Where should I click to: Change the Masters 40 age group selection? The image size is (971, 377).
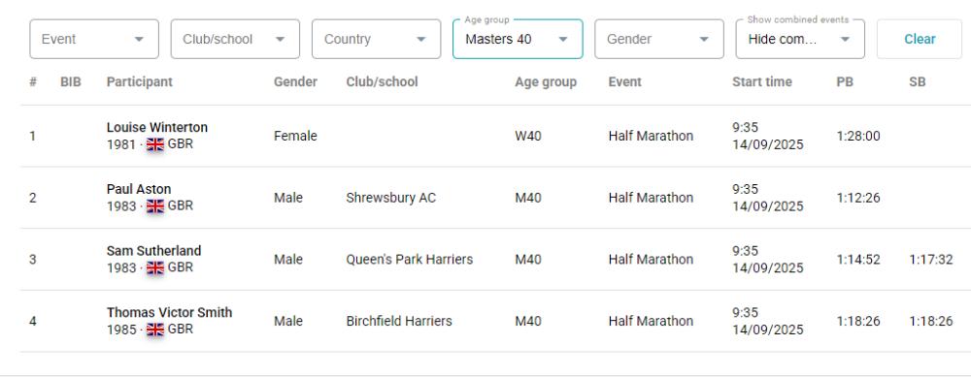click(x=518, y=39)
